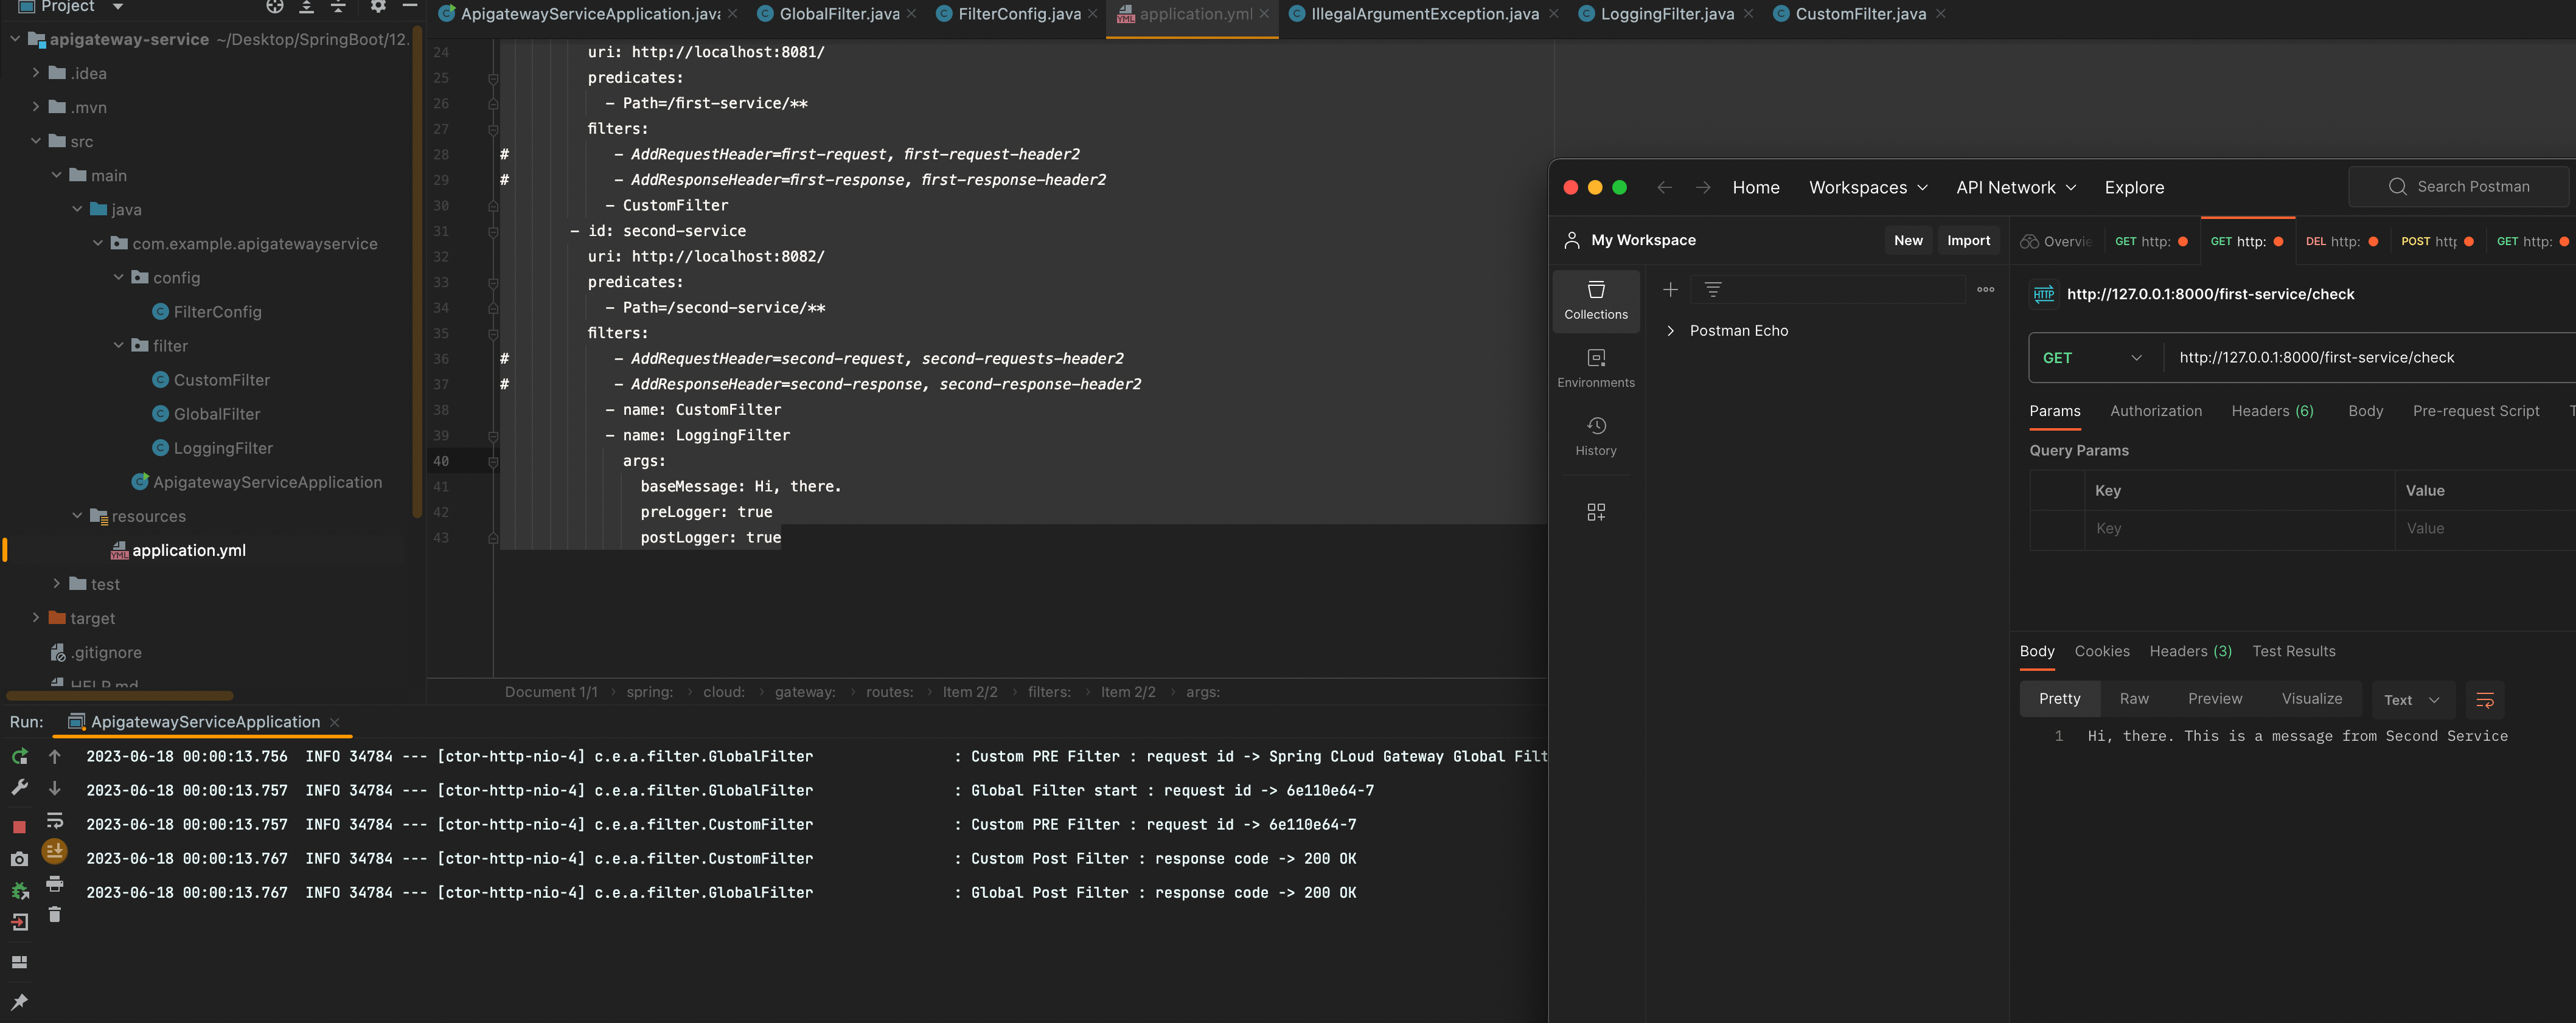The height and width of the screenshot is (1023, 2576).
Task: Click the filter icon in Postman collections
Action: (x=1713, y=290)
